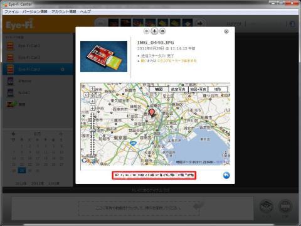Screen dimensions: 301x226
Task: Select the iPhone device in sidebar
Action: [x=38, y=81]
